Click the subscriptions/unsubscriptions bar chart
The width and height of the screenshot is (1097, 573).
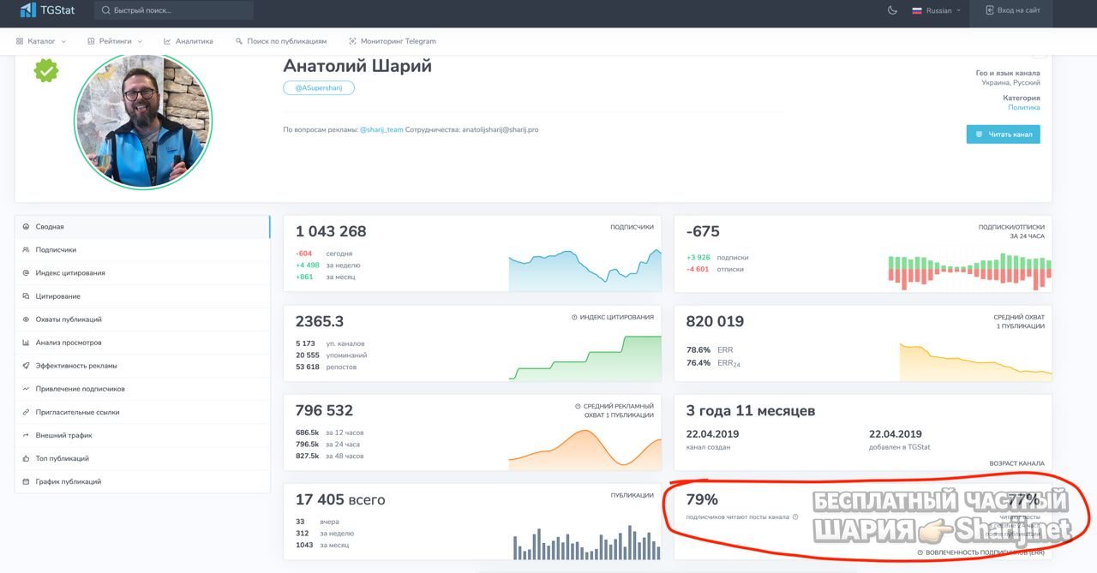click(969, 272)
